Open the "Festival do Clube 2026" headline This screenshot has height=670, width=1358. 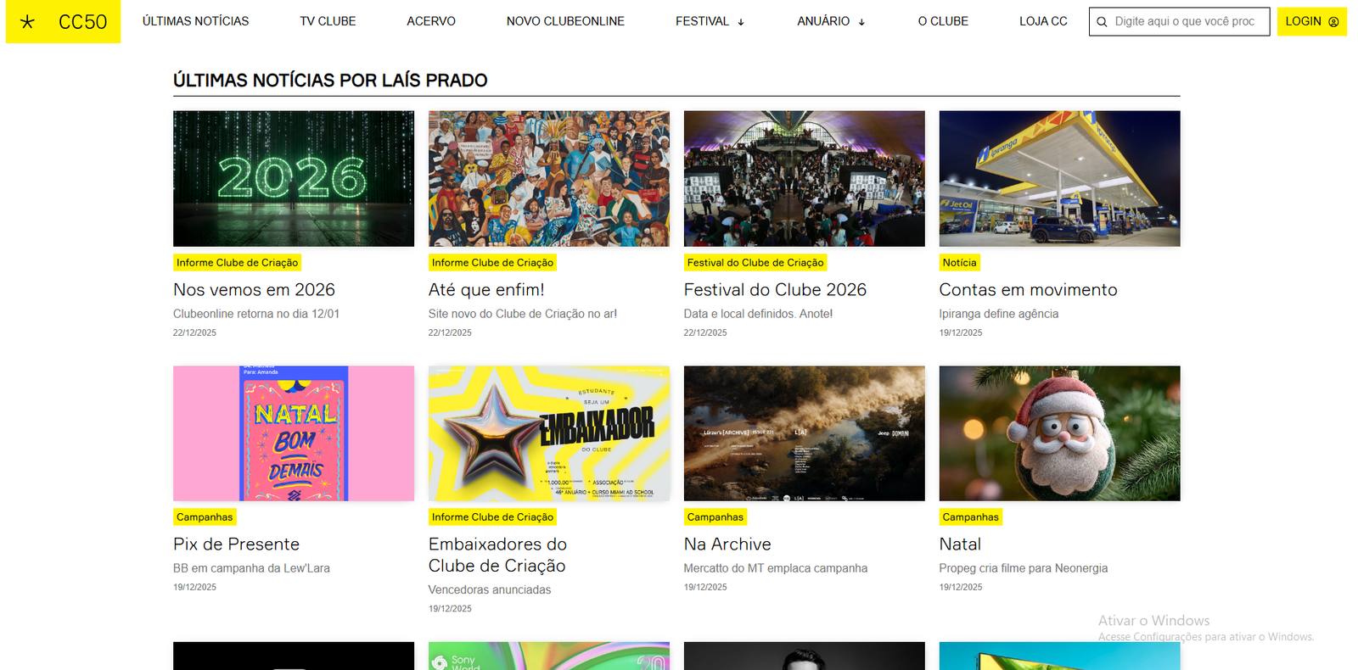point(775,290)
